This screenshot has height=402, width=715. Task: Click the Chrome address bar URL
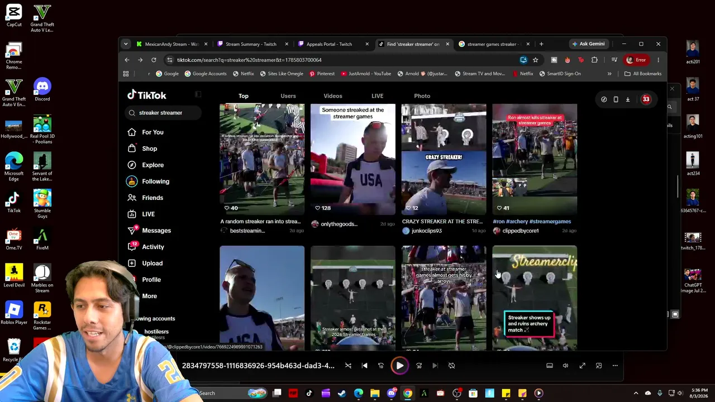tap(249, 60)
